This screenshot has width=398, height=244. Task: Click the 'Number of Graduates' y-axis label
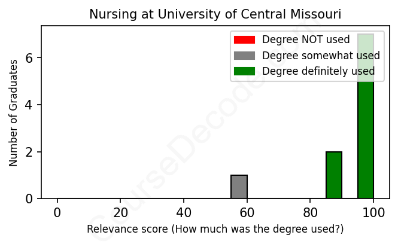14,112
